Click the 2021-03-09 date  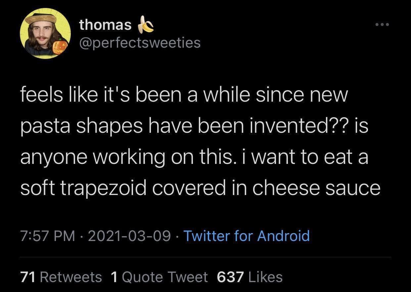tap(129, 236)
